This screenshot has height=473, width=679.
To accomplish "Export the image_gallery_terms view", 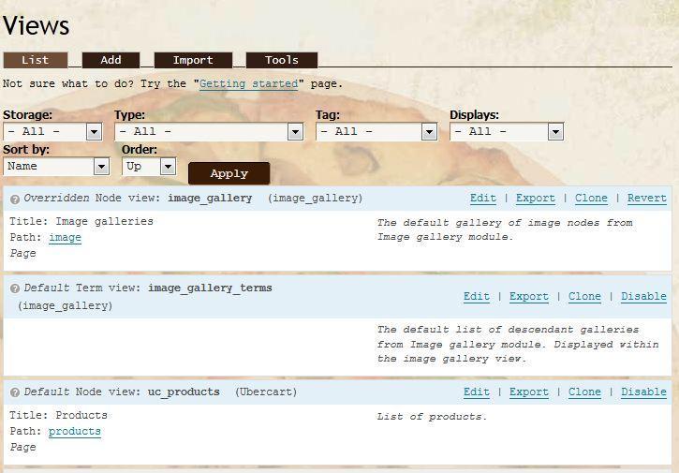I will [529, 297].
